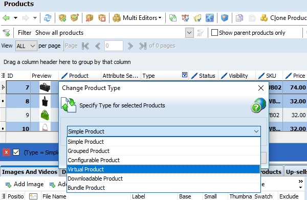The height and width of the screenshot is (200, 307).
Task: Choose Downloadable Product from the list
Action: 164,179
